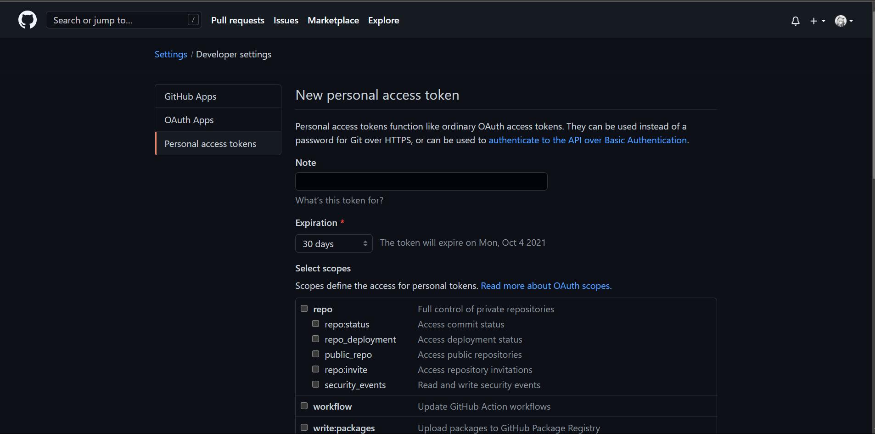Go to Issues
The image size is (875, 434).
tap(286, 20)
